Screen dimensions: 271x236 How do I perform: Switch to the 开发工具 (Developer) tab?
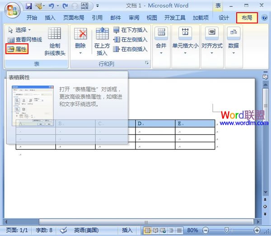pos(175,18)
